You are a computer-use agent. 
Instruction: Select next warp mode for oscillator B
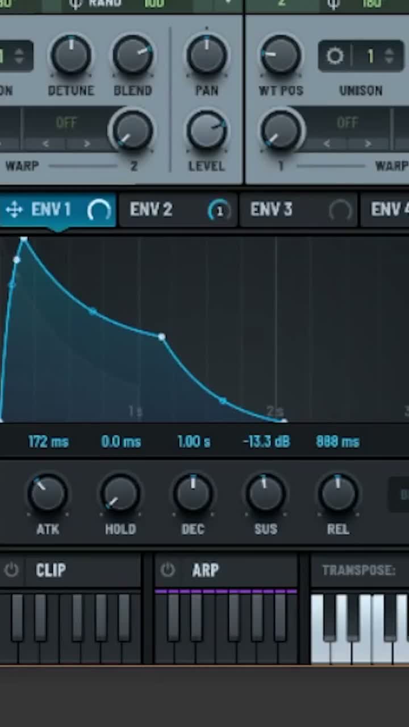[x=368, y=144]
